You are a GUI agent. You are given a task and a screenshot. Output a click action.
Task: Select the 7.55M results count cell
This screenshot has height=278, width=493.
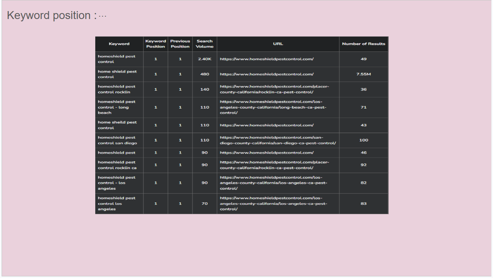tap(363, 74)
